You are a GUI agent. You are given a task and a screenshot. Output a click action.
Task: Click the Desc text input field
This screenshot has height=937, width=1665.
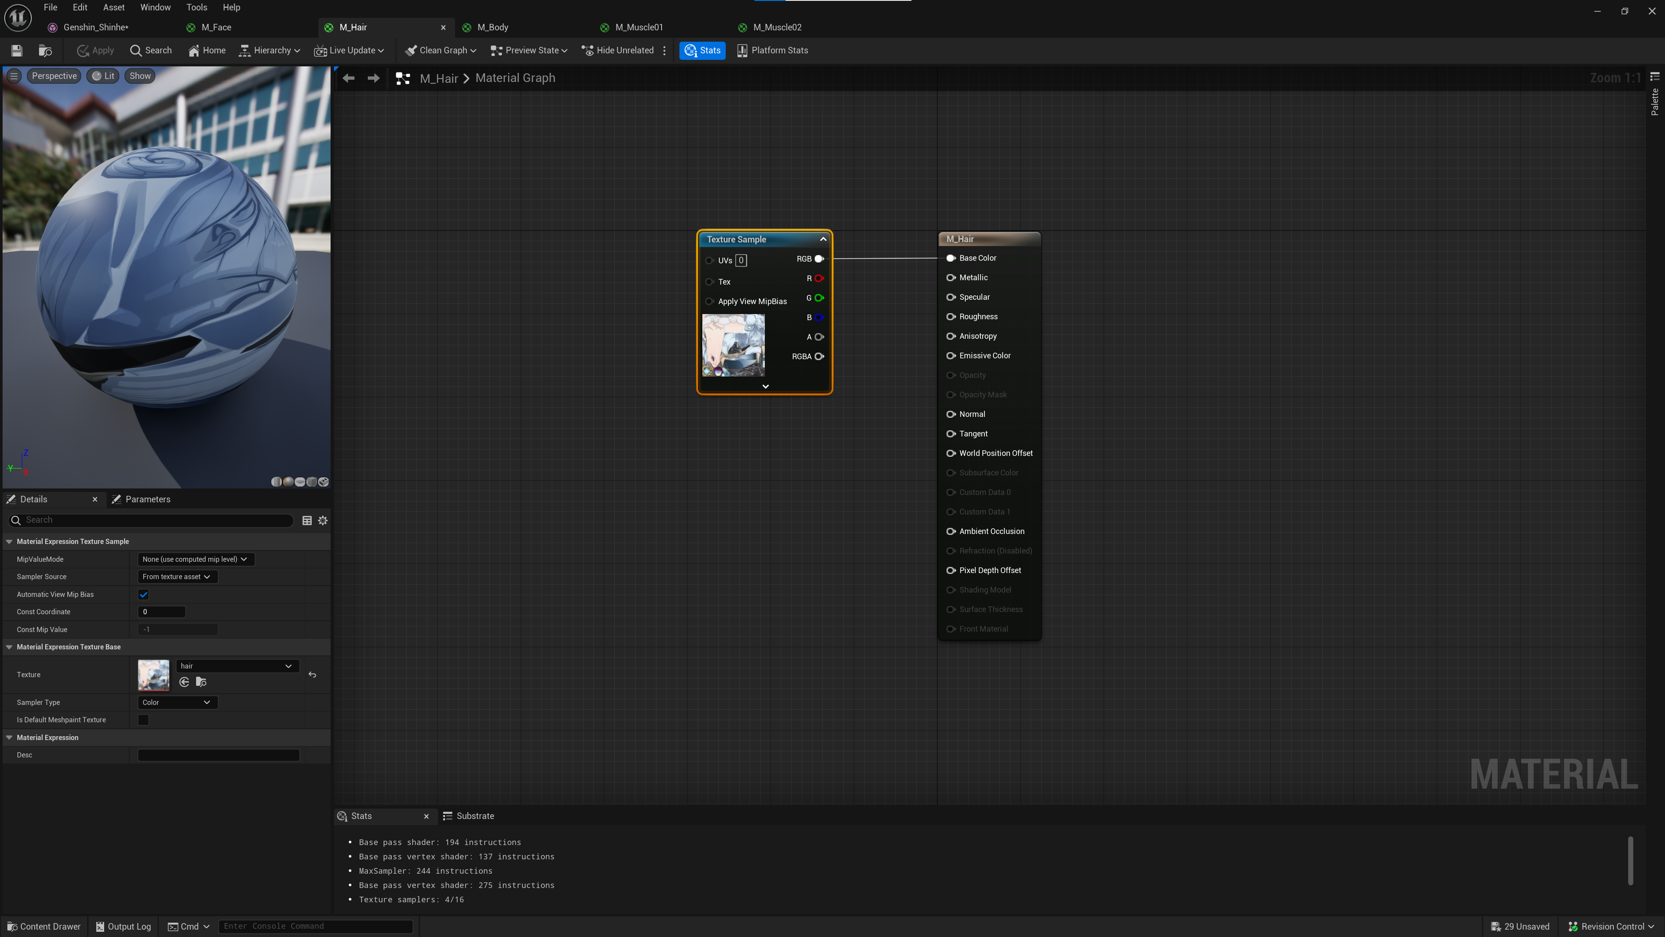219,755
